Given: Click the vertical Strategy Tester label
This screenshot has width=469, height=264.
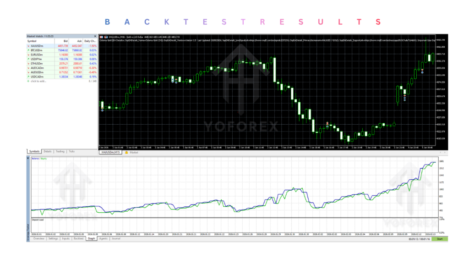Looking at the screenshot, I should click(28, 232).
